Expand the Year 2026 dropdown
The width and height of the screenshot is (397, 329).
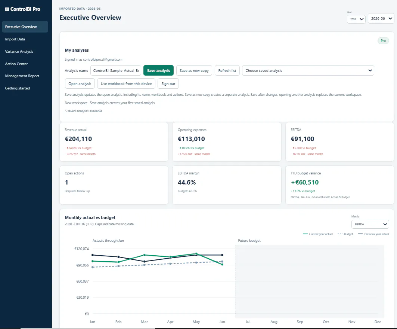coord(356,19)
